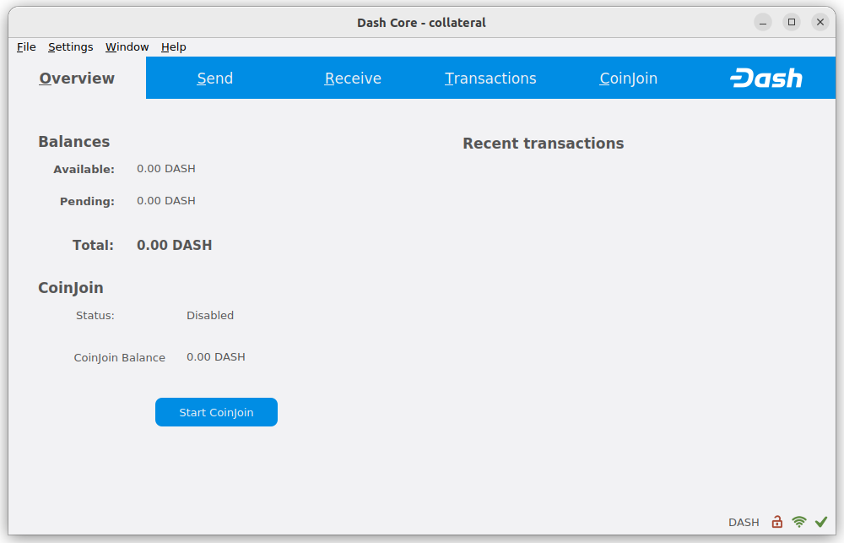Click the Available balance amount
Screen dimensions: 844x543
165,169
